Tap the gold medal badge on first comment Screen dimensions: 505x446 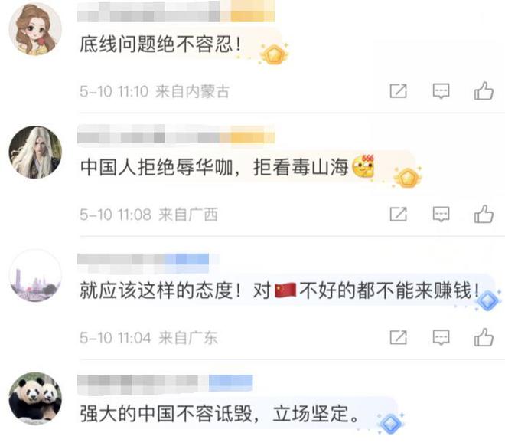(274, 54)
